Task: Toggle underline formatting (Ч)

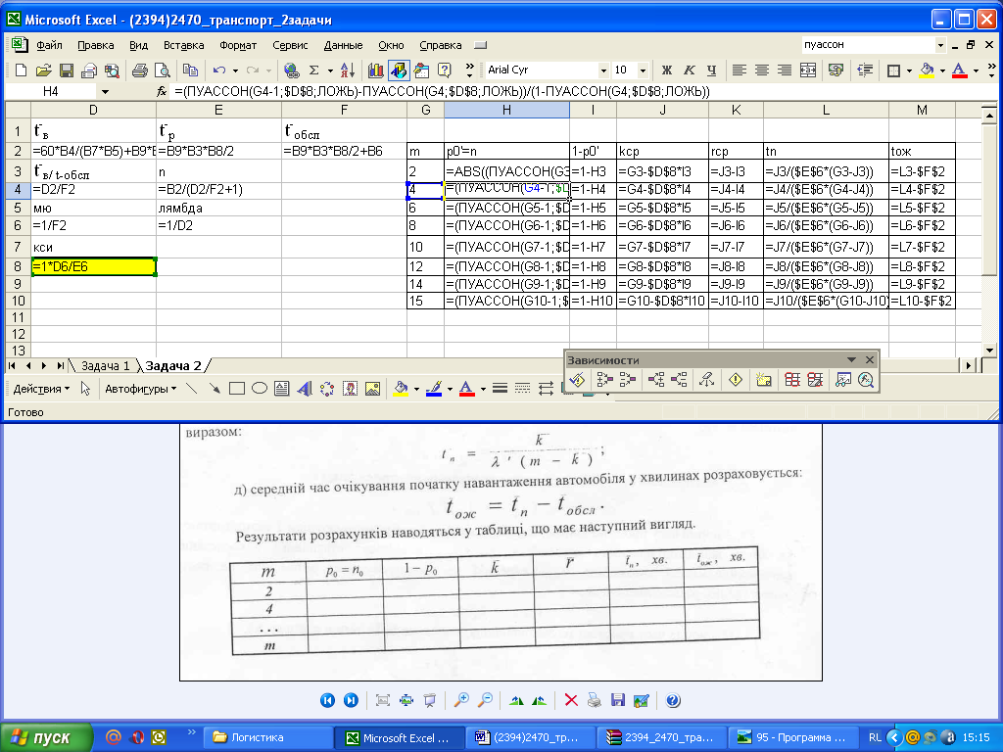Action: [x=710, y=70]
